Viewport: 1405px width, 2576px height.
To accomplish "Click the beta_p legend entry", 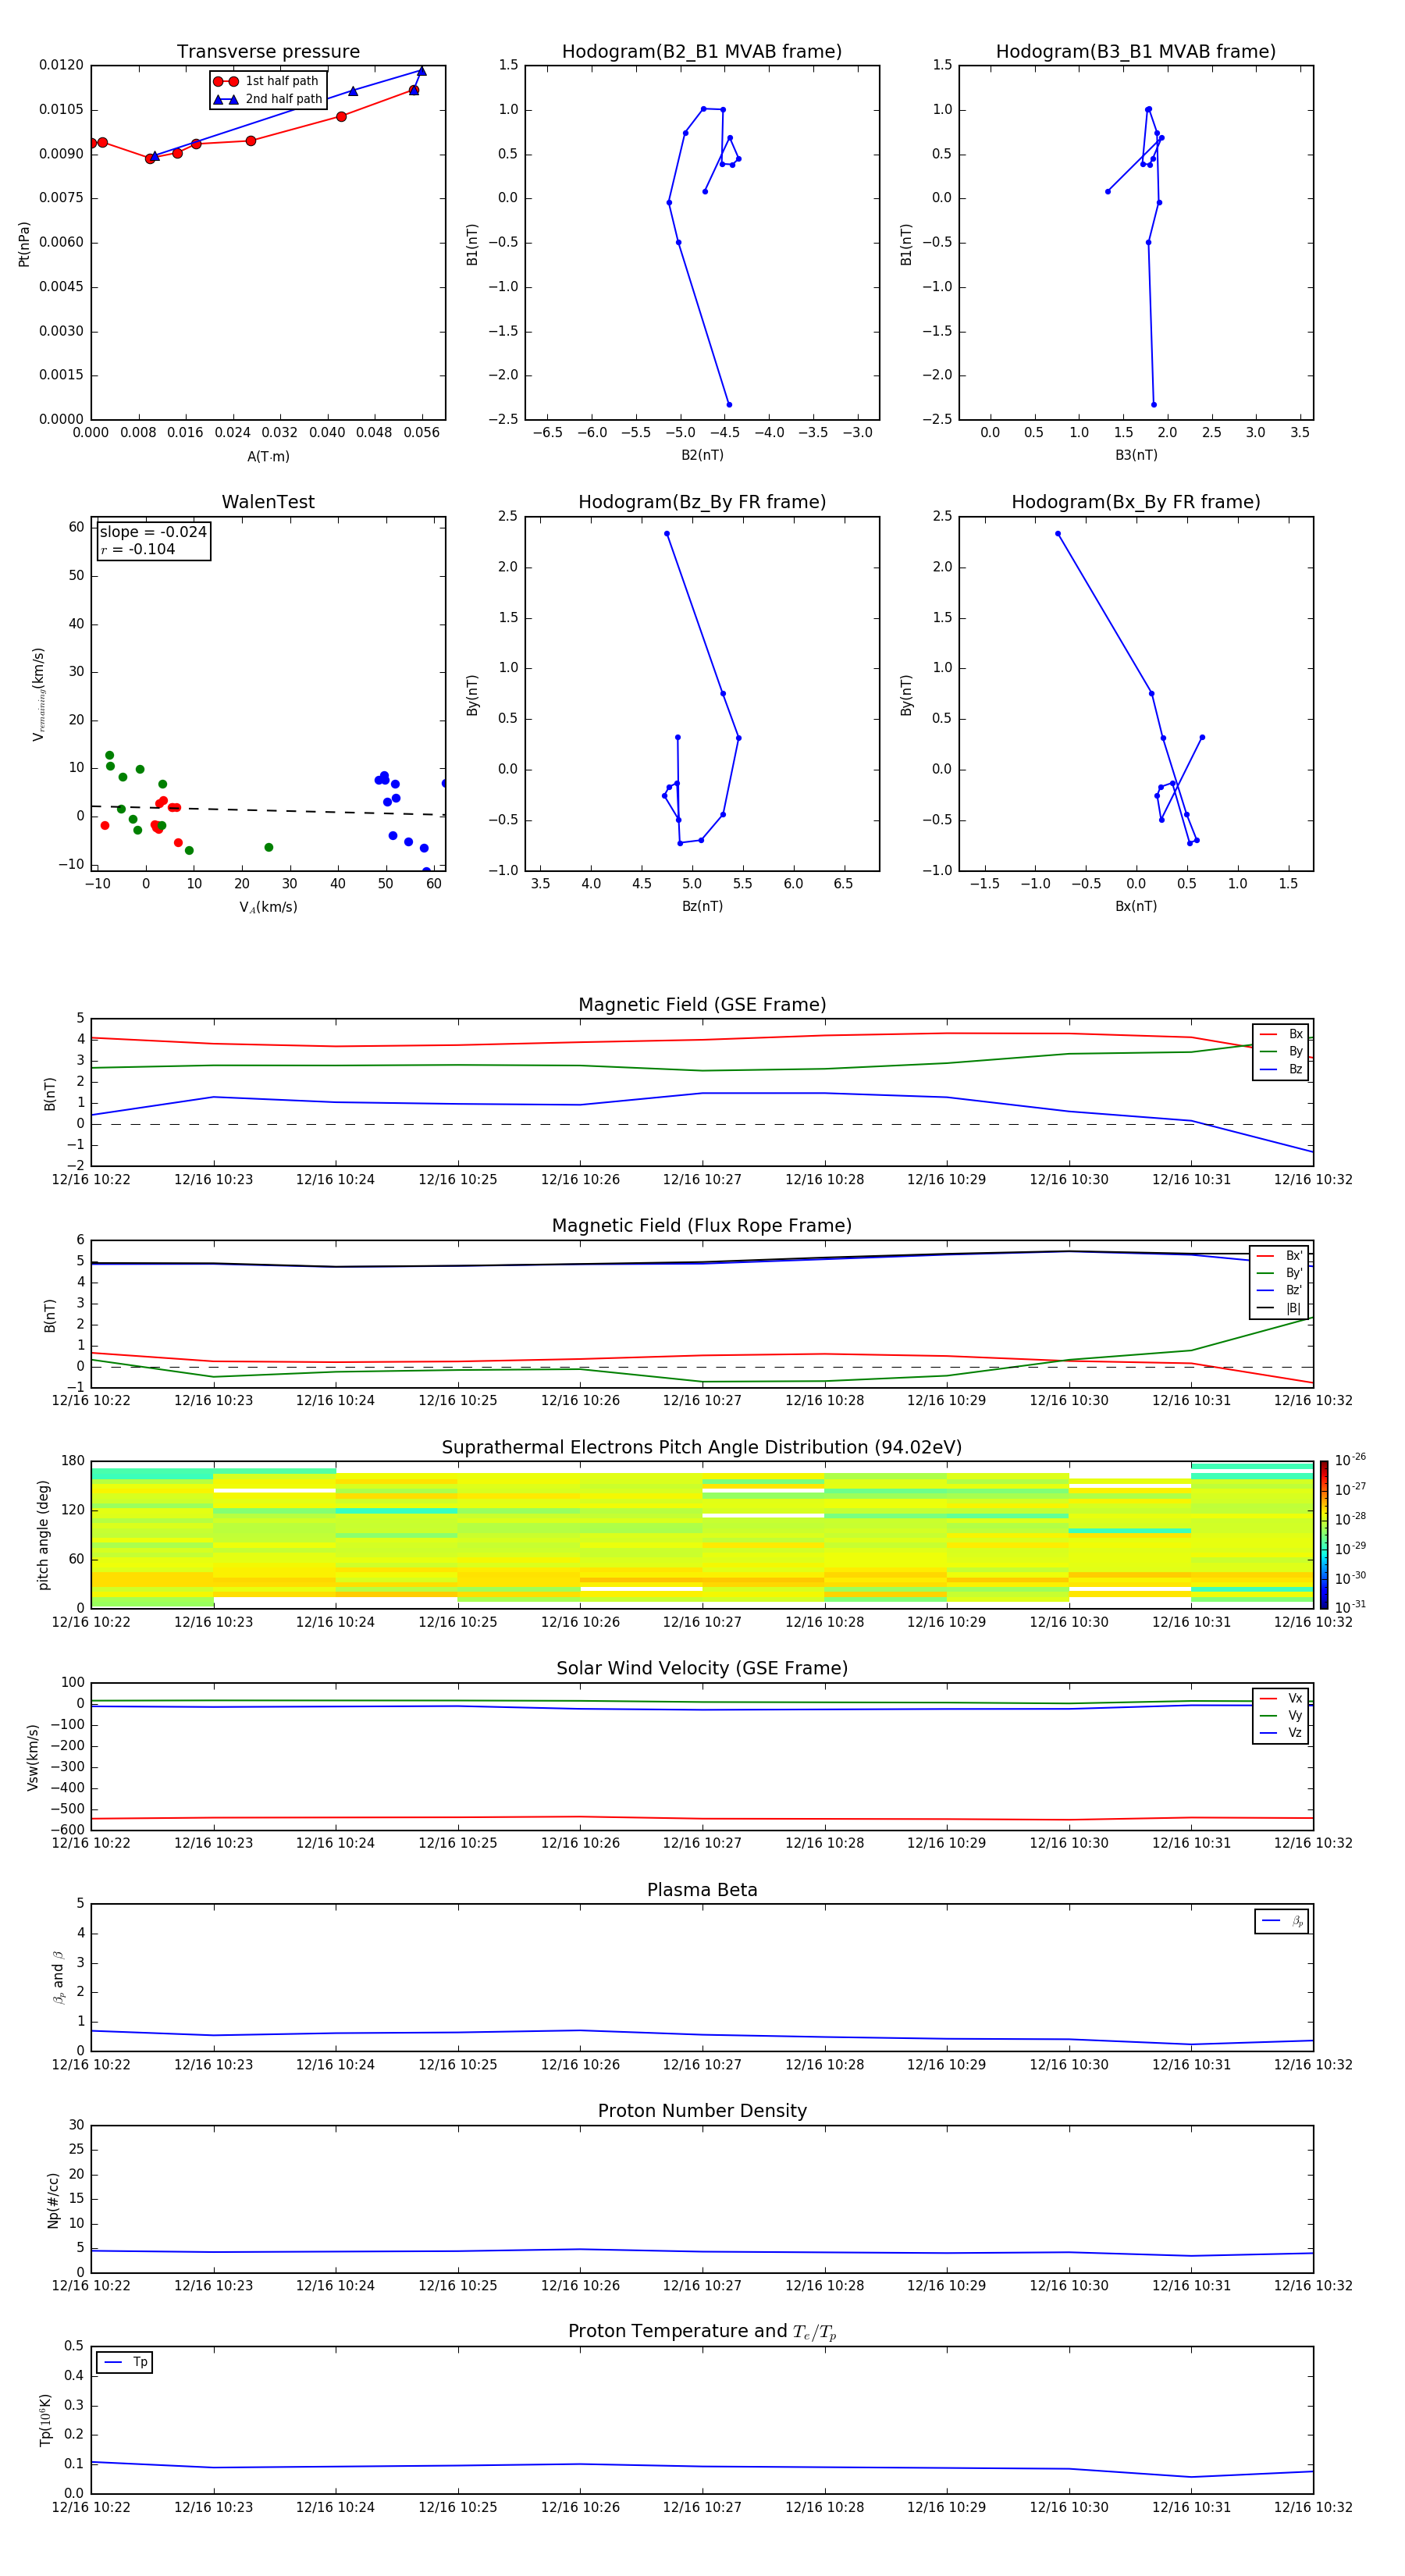I will (1282, 1921).
